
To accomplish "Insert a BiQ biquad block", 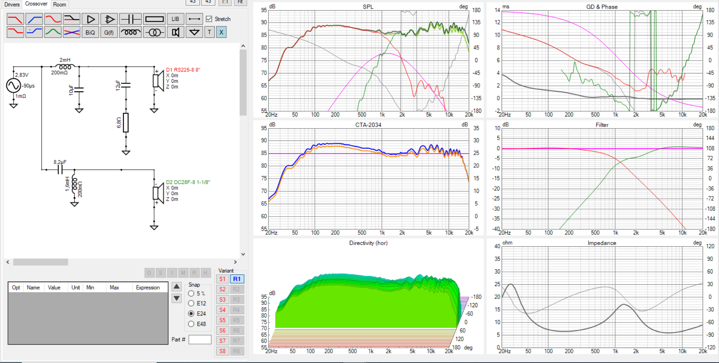I will 90,32.
